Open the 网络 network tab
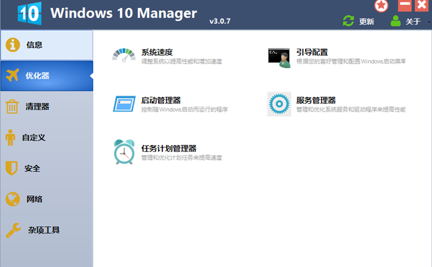432x267 pixels. [x=47, y=199]
